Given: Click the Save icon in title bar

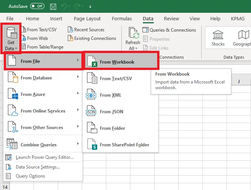Looking at the screenshot, I should 53,6.
